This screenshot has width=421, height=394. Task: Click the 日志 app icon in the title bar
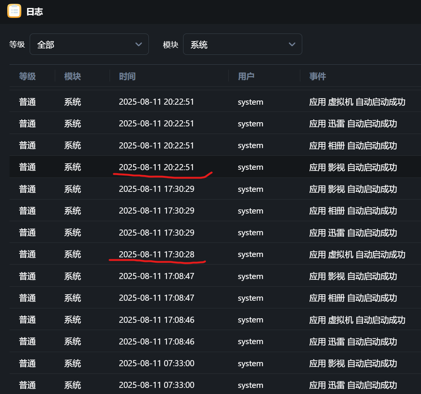pos(14,11)
